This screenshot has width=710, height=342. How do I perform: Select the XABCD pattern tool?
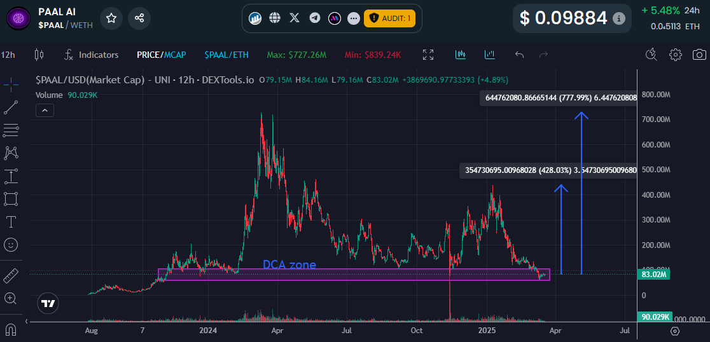coord(11,153)
